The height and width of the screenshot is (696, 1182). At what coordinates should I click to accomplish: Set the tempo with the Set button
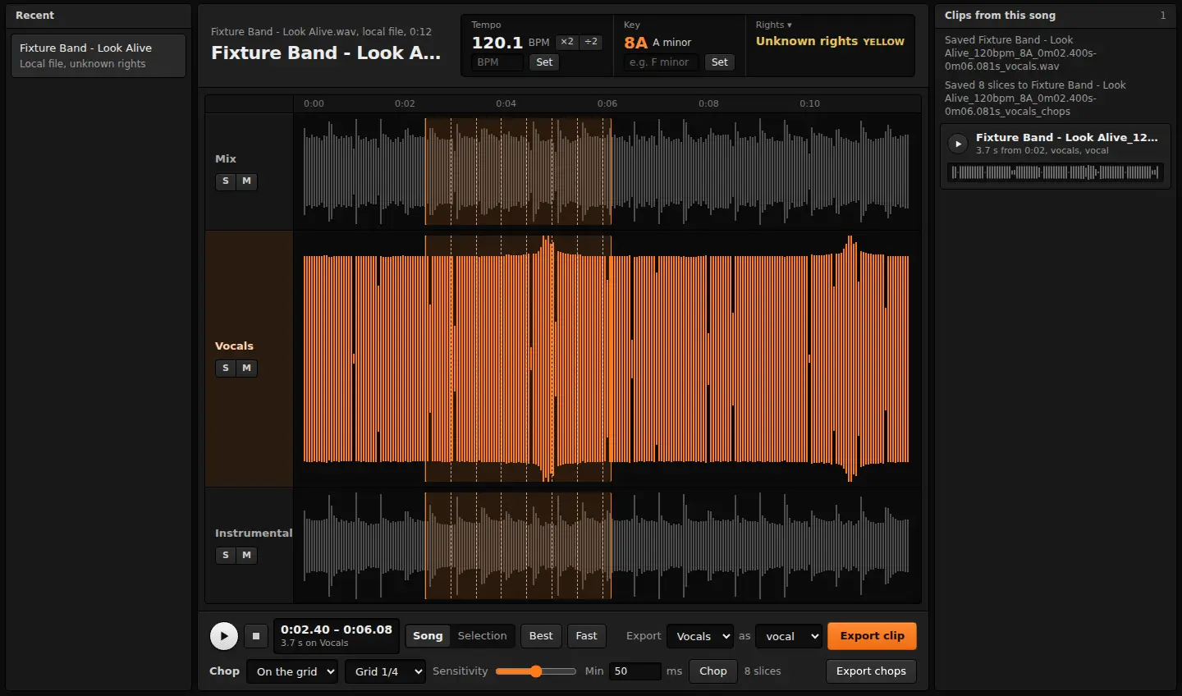tap(544, 62)
